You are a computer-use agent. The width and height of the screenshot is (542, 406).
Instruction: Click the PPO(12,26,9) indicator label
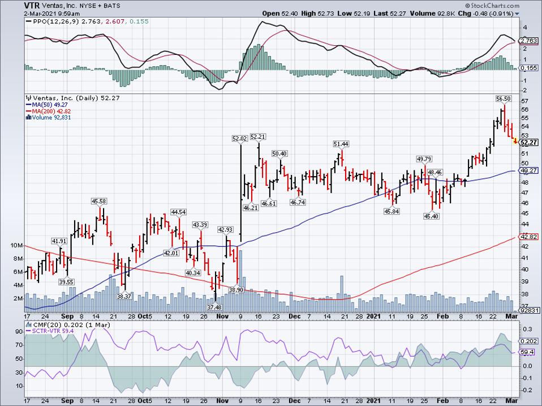[56, 22]
